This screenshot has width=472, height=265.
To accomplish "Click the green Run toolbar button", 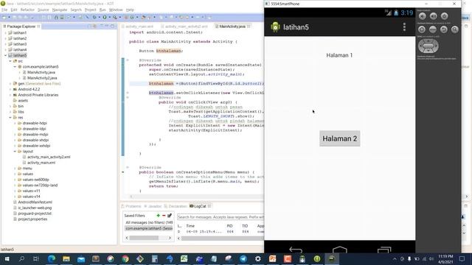I will click(x=105, y=18).
